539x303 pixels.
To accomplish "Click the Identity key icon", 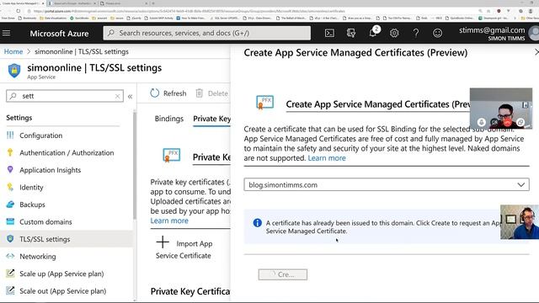I will coord(10,187).
